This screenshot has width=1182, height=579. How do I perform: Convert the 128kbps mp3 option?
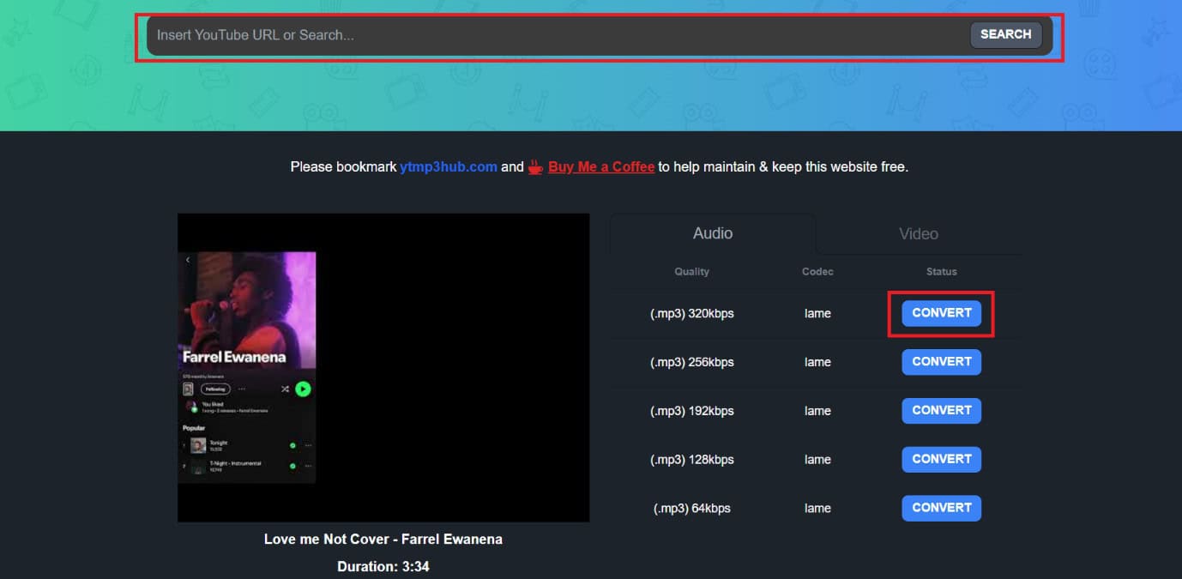(x=941, y=459)
